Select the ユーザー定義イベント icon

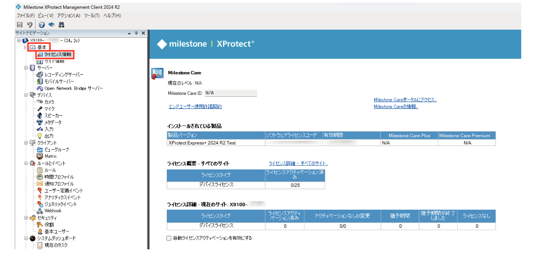(40, 191)
